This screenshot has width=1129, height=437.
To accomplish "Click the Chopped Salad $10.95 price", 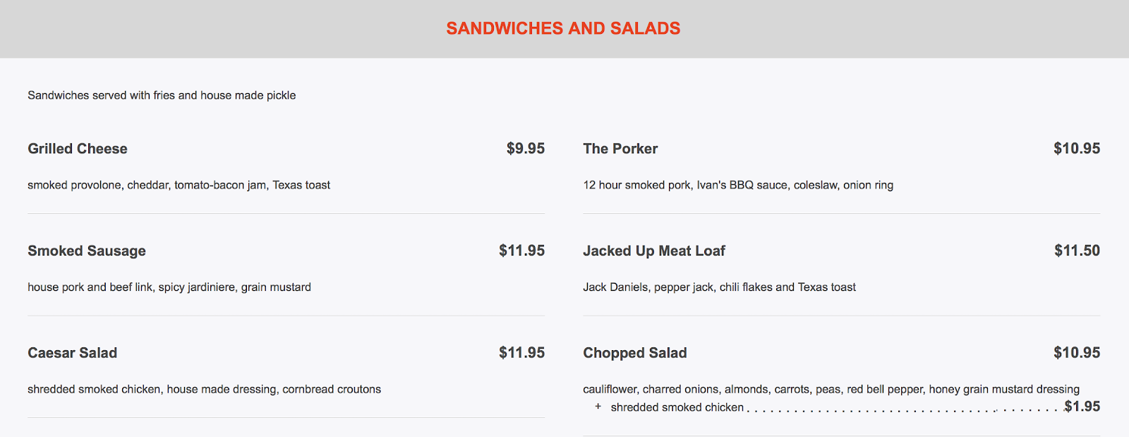I will pyautogui.click(x=1076, y=352).
